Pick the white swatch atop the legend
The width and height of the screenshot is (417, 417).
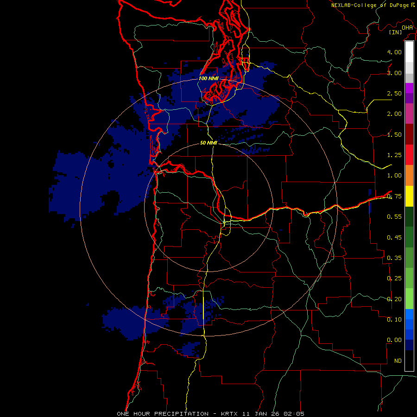409,52
